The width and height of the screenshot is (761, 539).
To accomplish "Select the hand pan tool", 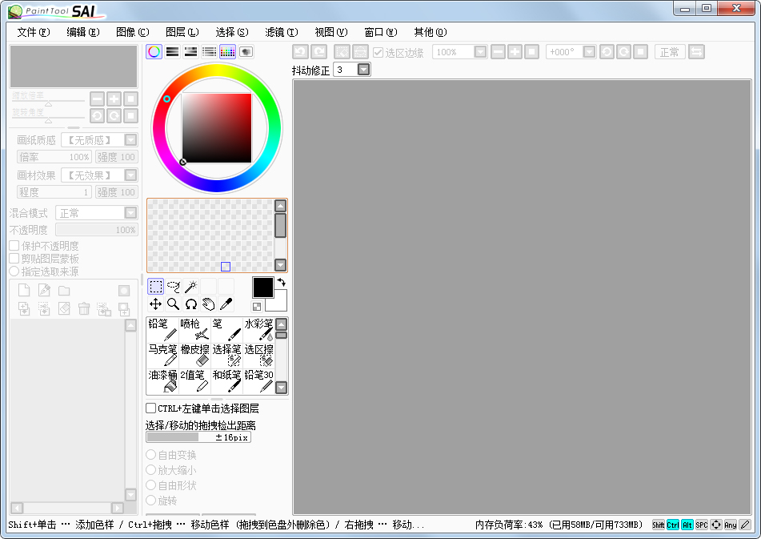I will 208,304.
